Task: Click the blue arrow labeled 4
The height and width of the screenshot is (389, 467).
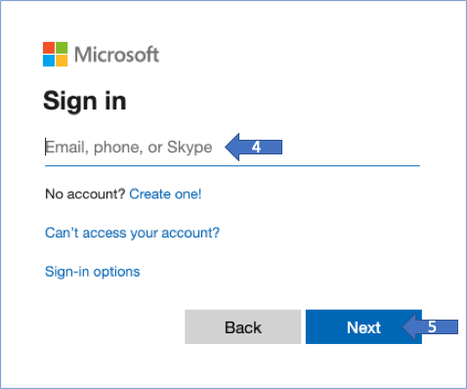Action: coord(253,147)
